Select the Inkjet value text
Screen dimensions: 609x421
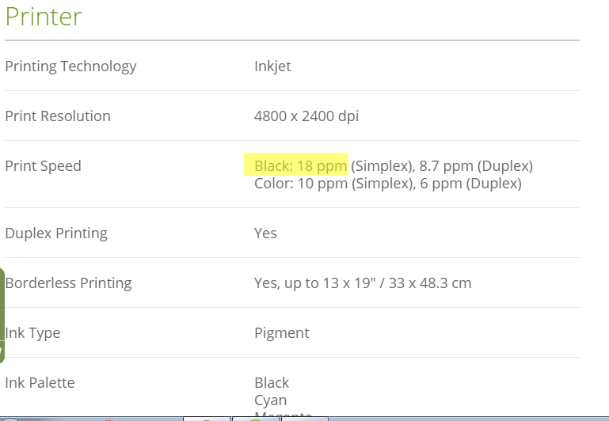click(x=272, y=66)
